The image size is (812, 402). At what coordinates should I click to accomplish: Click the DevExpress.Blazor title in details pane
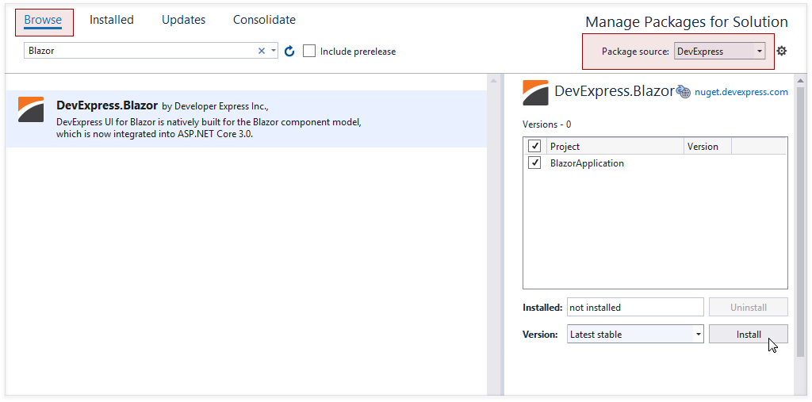[x=615, y=91]
